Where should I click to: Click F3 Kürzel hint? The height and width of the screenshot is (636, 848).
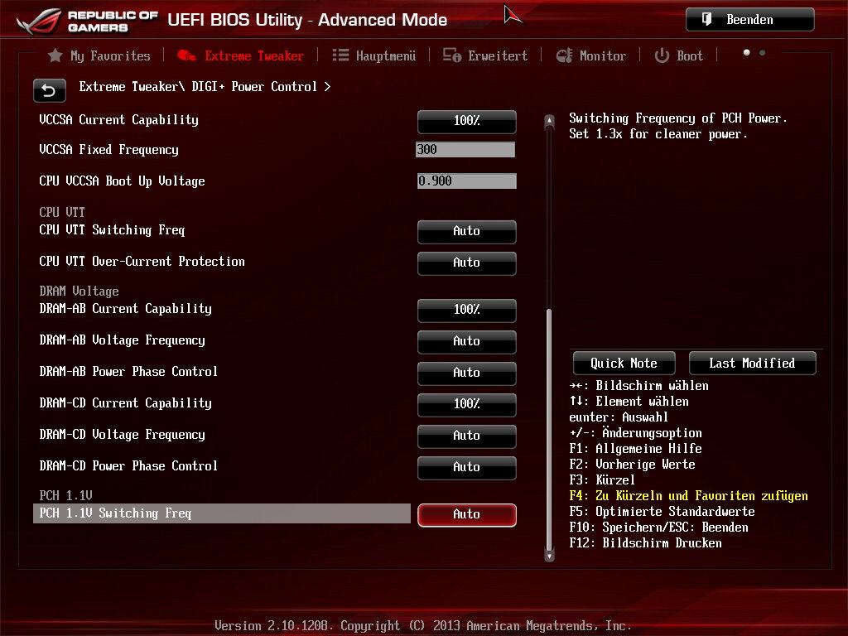602,479
